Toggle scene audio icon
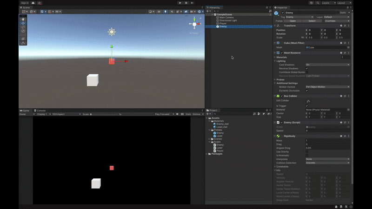 (x=172, y=12)
